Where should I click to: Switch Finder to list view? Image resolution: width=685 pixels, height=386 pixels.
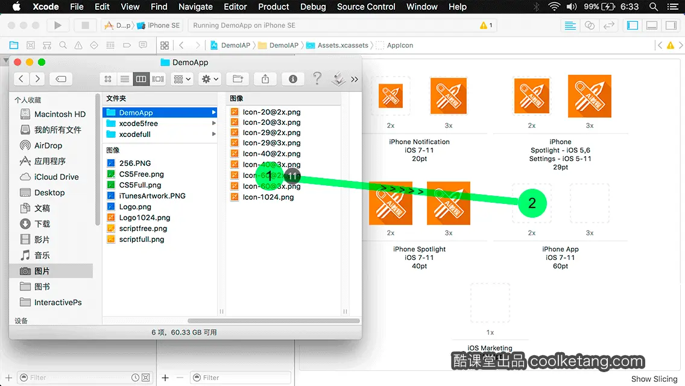tap(124, 79)
